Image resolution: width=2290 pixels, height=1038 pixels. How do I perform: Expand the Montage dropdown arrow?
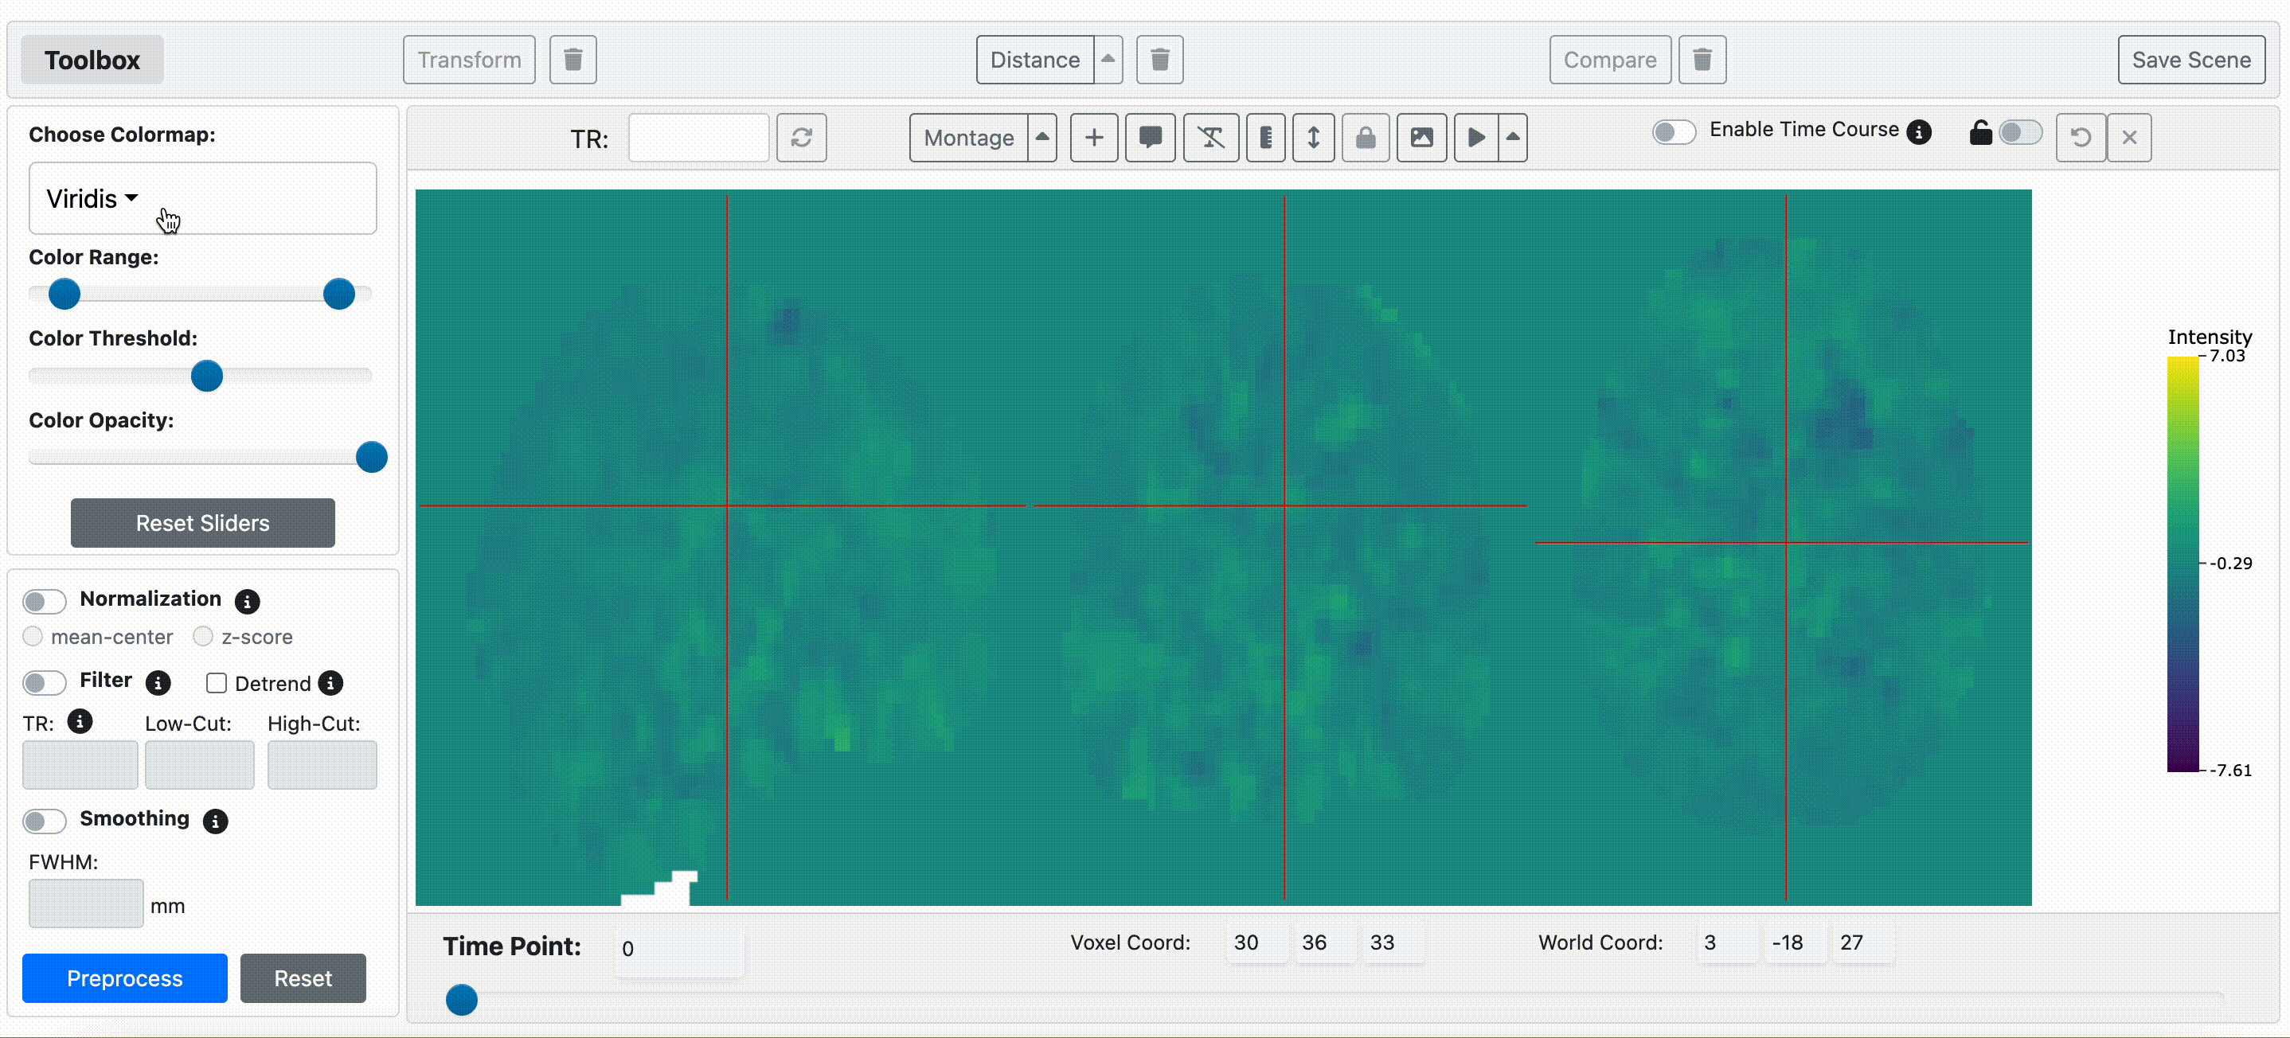pyautogui.click(x=1041, y=138)
